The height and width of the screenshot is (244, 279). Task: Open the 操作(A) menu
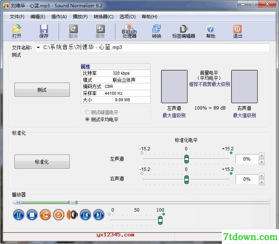(59, 17)
